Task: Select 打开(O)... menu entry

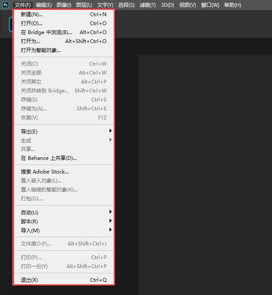Action: click(x=64, y=23)
